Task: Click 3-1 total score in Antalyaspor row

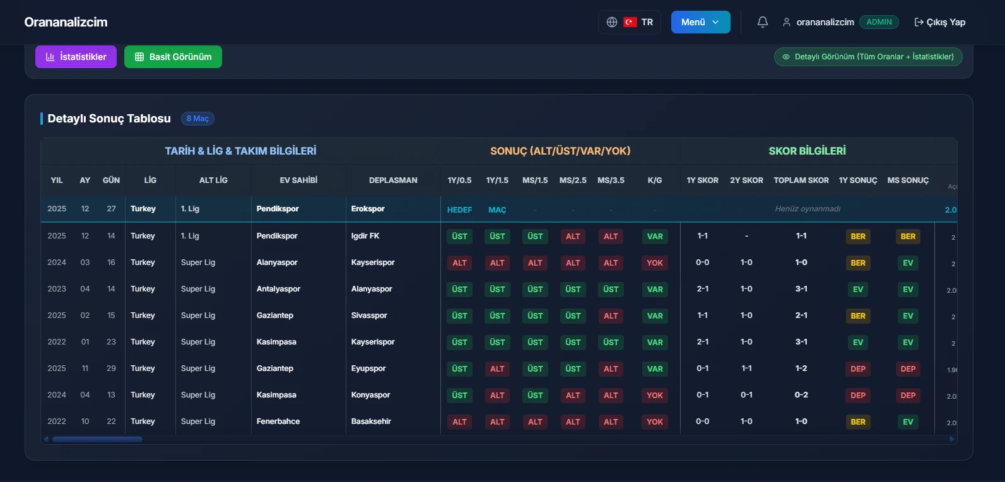Action: coord(801,289)
